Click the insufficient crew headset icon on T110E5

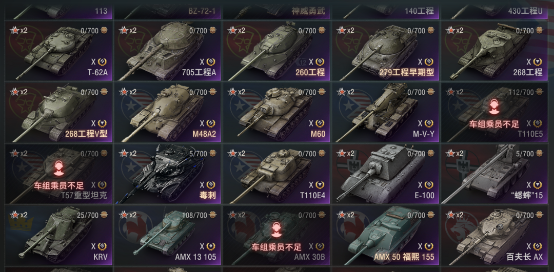pos(494,107)
